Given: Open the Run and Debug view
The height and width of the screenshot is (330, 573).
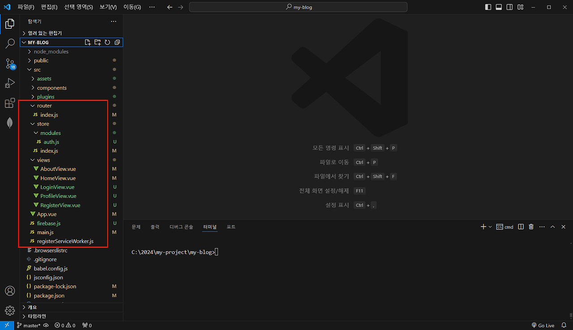Looking at the screenshot, I should pyautogui.click(x=10, y=83).
